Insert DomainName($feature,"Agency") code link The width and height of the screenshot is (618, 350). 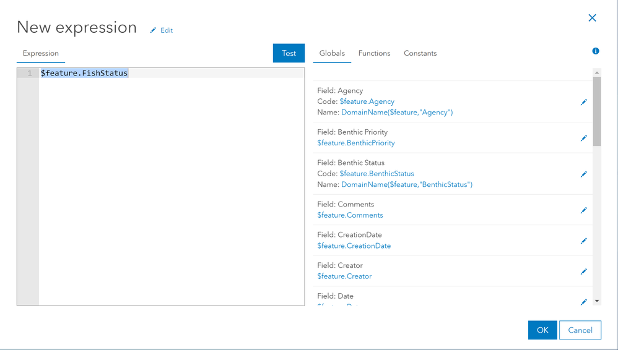pyautogui.click(x=397, y=112)
